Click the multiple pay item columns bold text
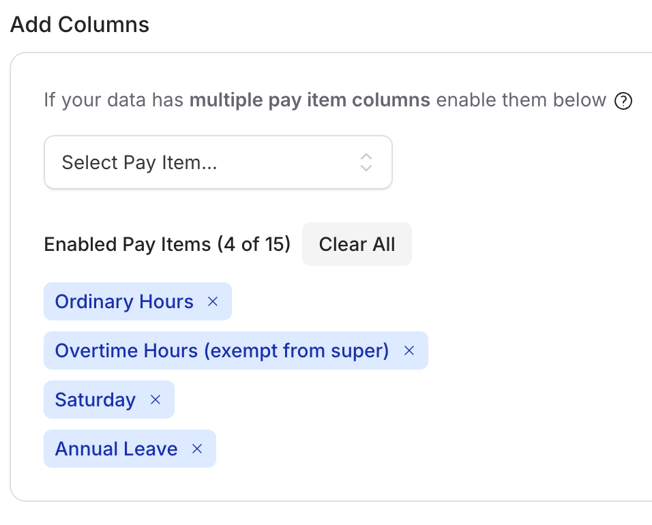 pyautogui.click(x=308, y=100)
